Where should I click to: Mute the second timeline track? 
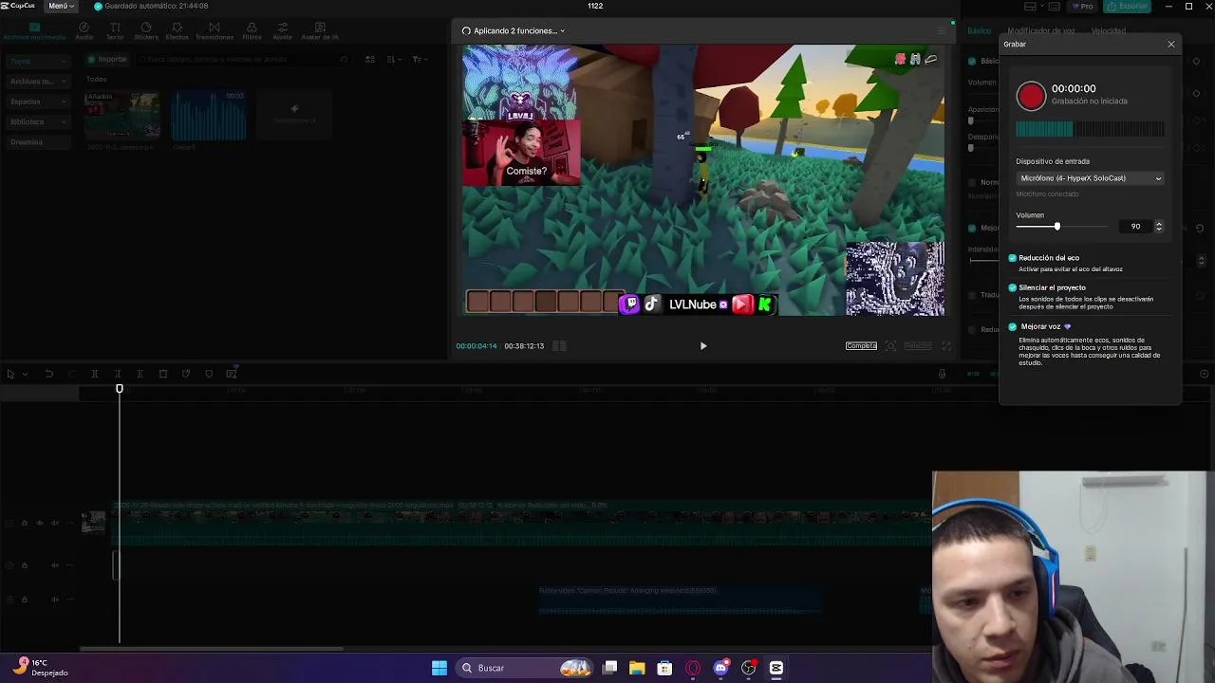pyautogui.click(x=55, y=565)
